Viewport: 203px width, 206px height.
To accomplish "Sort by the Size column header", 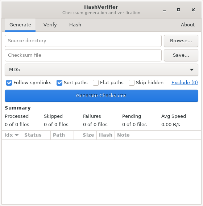I will [85, 135].
